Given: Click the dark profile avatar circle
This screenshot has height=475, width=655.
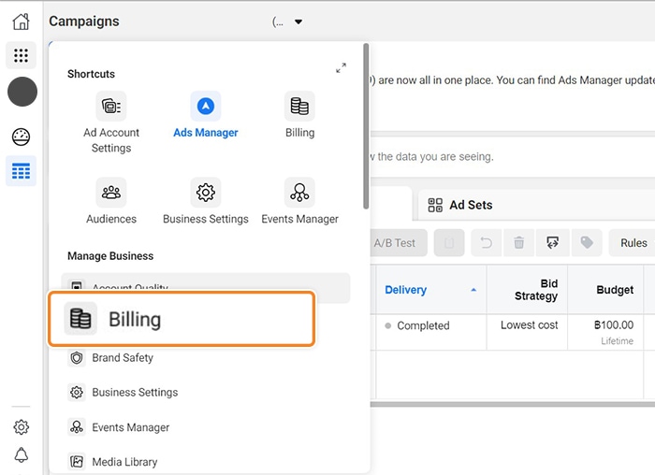Looking at the screenshot, I should (x=22, y=92).
